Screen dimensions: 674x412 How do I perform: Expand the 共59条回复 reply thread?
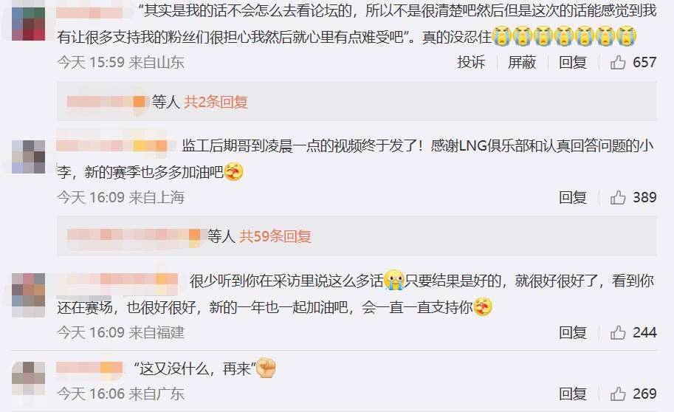[x=275, y=236]
